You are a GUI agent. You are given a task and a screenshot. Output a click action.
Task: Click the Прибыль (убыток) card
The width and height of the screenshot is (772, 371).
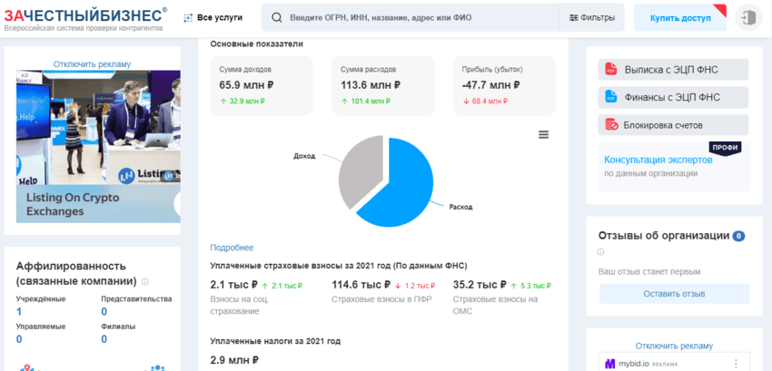(505, 85)
